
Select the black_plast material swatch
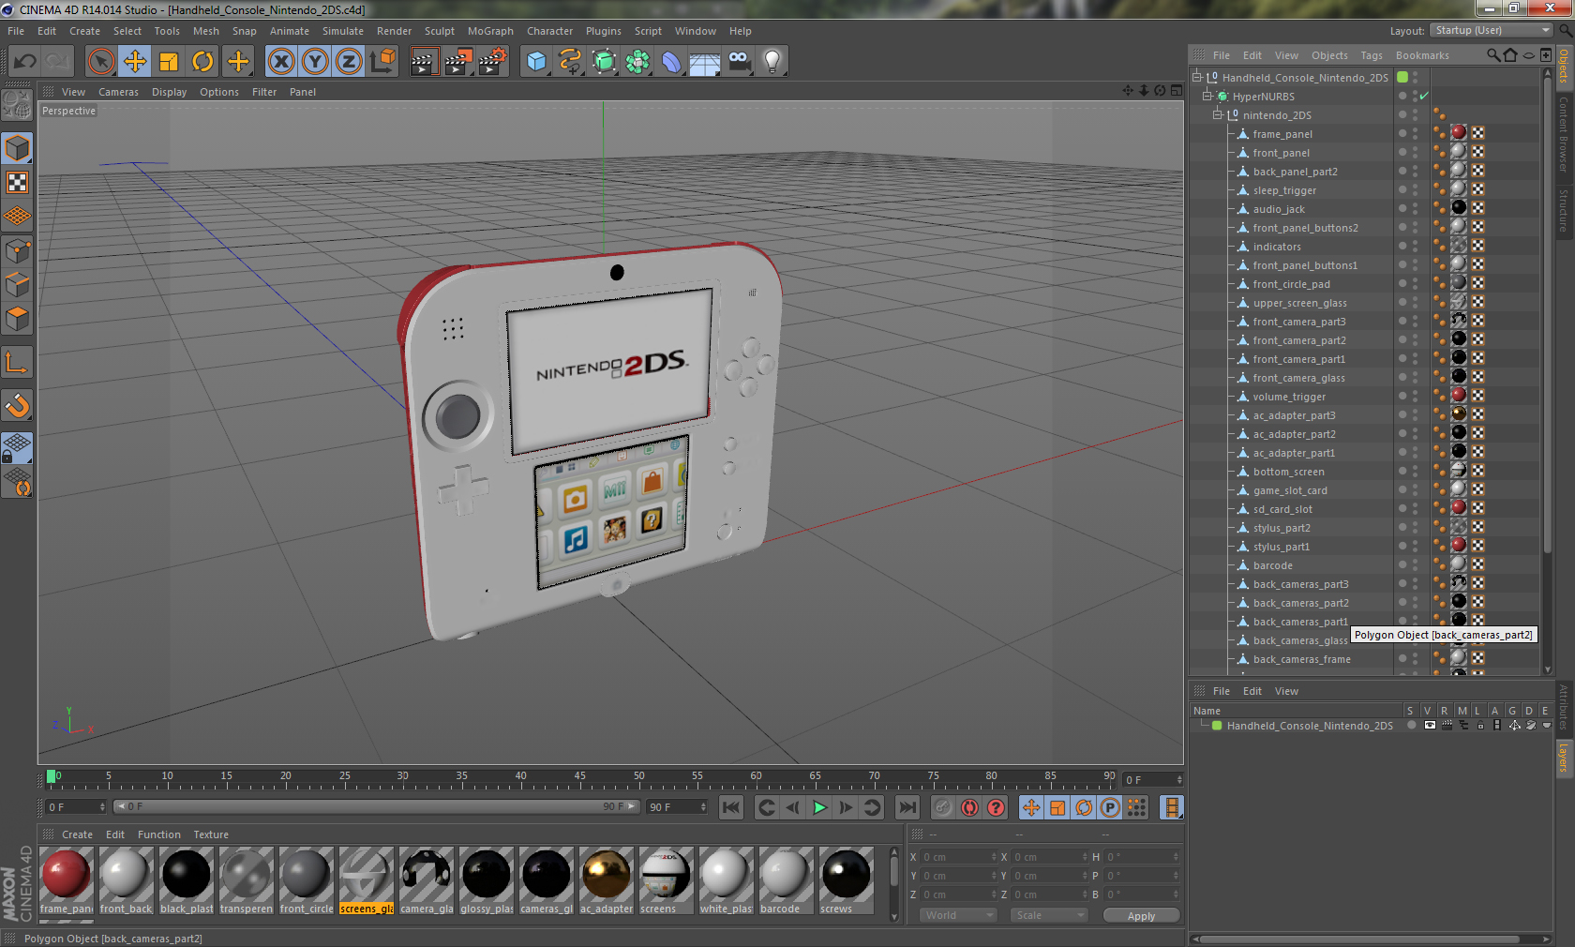pyautogui.click(x=187, y=880)
